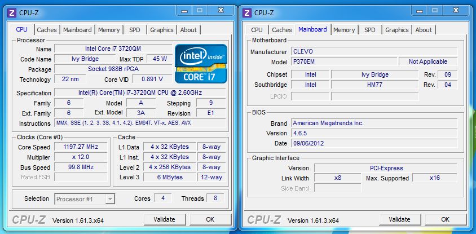476x234 pixels.
Task: Close the left CPU-Z window
Action: 221,11
